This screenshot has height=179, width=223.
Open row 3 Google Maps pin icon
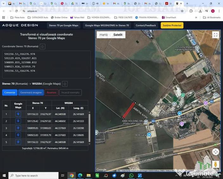(x=18, y=128)
